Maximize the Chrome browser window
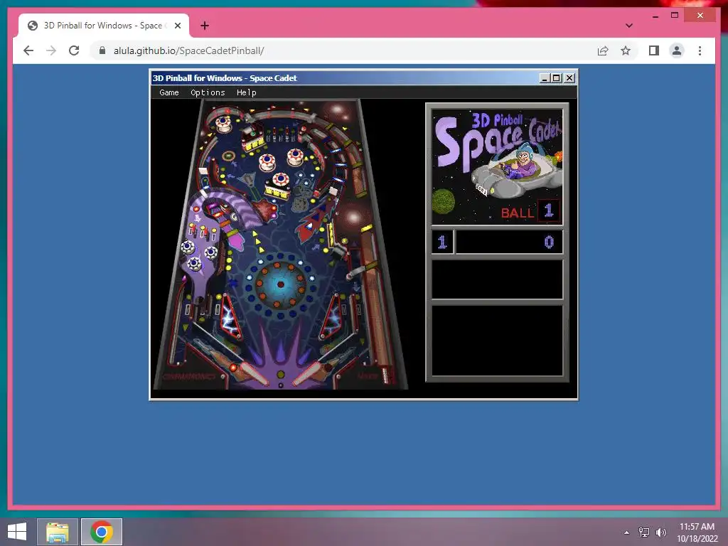Viewport: 728px width, 546px height. [675, 16]
